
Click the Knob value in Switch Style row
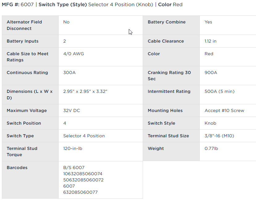tap(210, 123)
